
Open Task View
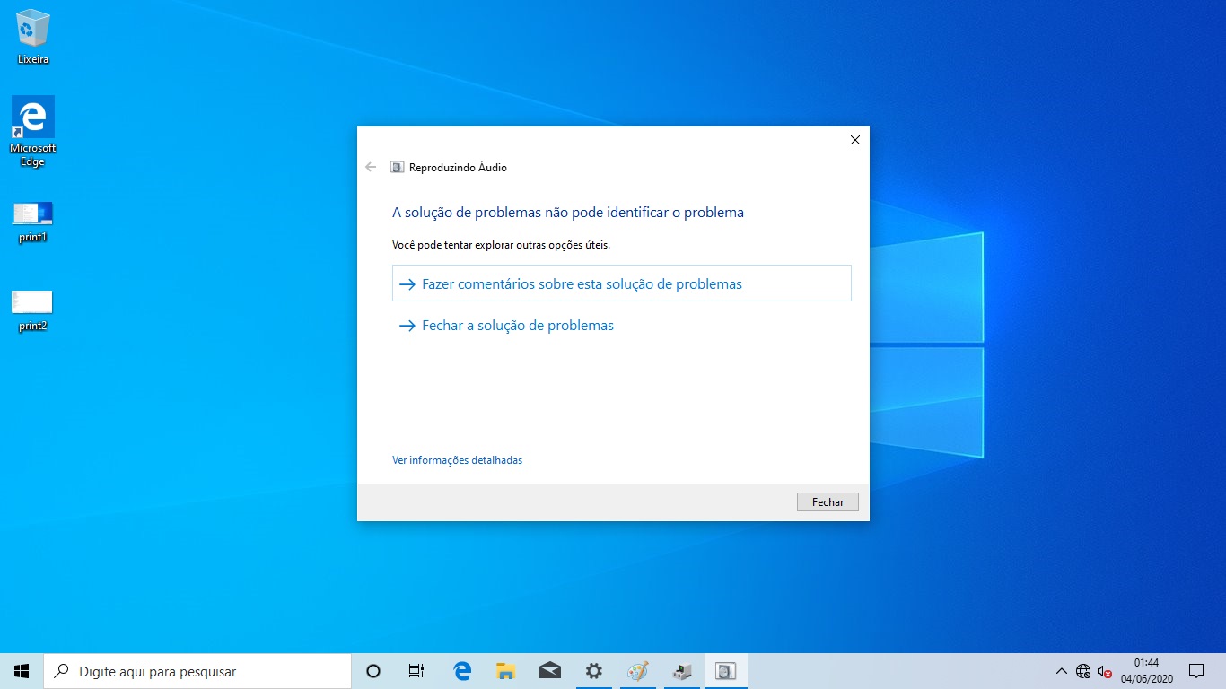tap(416, 670)
